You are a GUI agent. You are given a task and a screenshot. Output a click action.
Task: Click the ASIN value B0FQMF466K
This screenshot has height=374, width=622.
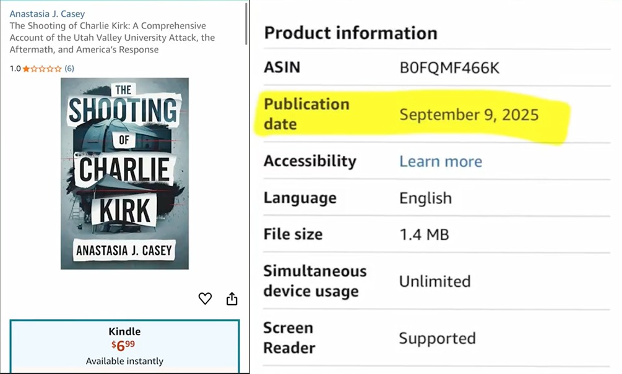tap(449, 67)
